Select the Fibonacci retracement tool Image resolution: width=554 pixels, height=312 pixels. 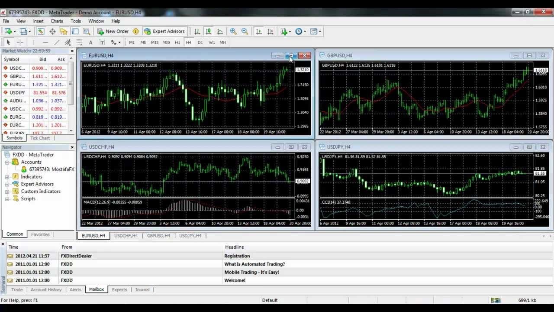pos(79,42)
